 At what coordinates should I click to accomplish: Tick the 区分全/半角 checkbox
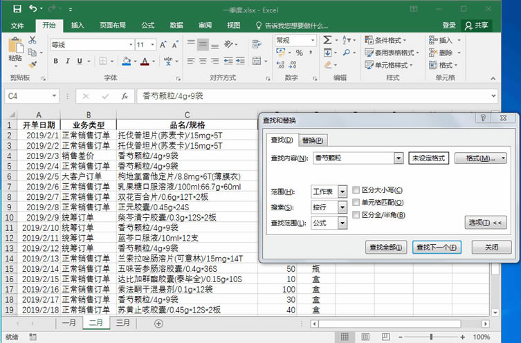pyautogui.click(x=356, y=215)
